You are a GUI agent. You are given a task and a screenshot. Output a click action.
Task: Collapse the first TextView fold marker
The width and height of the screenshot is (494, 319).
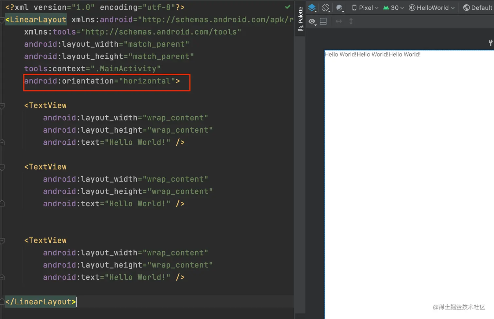tap(2, 106)
